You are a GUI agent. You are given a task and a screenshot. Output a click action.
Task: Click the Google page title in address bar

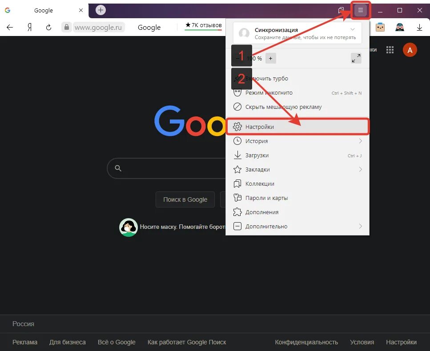(149, 28)
